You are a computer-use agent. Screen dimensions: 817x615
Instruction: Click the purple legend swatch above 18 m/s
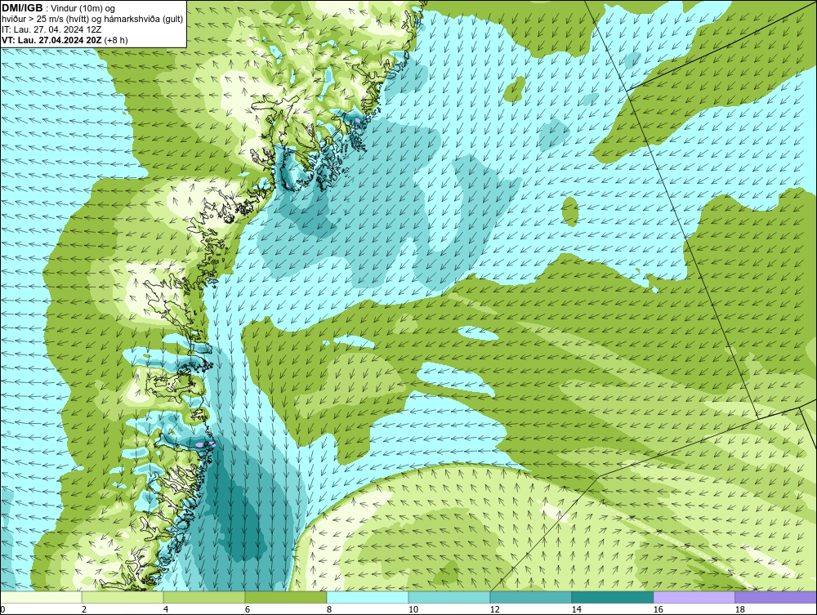(x=776, y=597)
